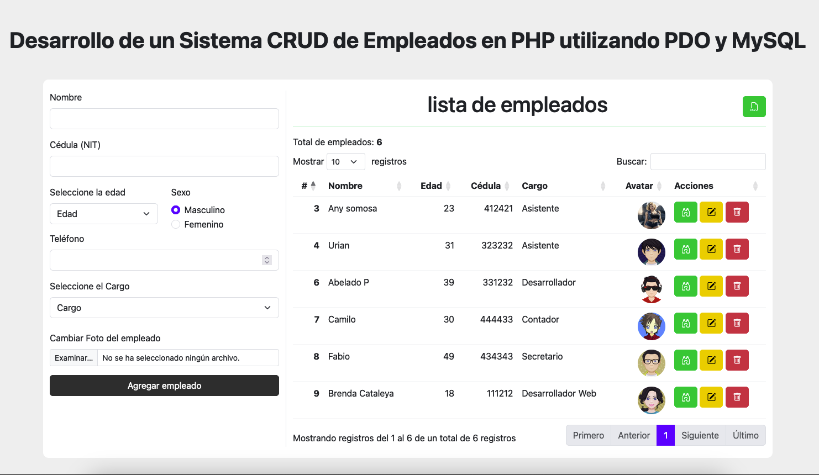
Task: Click the green export file icon
Action: pos(754,106)
